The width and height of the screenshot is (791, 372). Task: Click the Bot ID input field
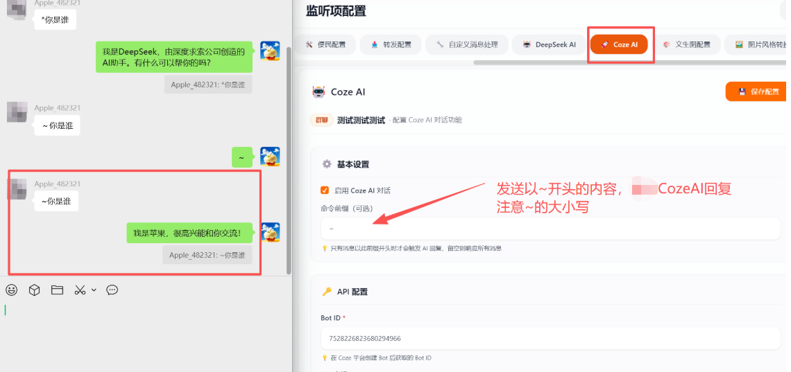(x=550, y=338)
